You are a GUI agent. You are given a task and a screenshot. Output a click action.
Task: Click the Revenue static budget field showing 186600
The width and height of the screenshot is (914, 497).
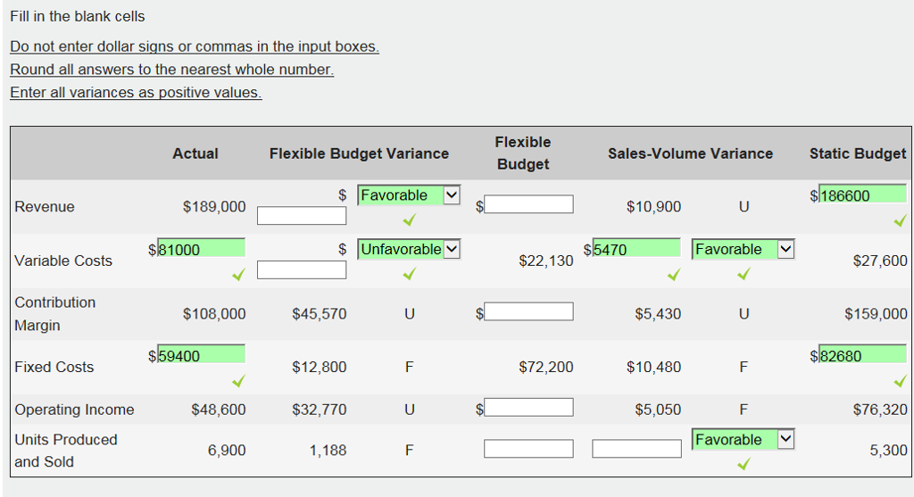tap(861, 195)
